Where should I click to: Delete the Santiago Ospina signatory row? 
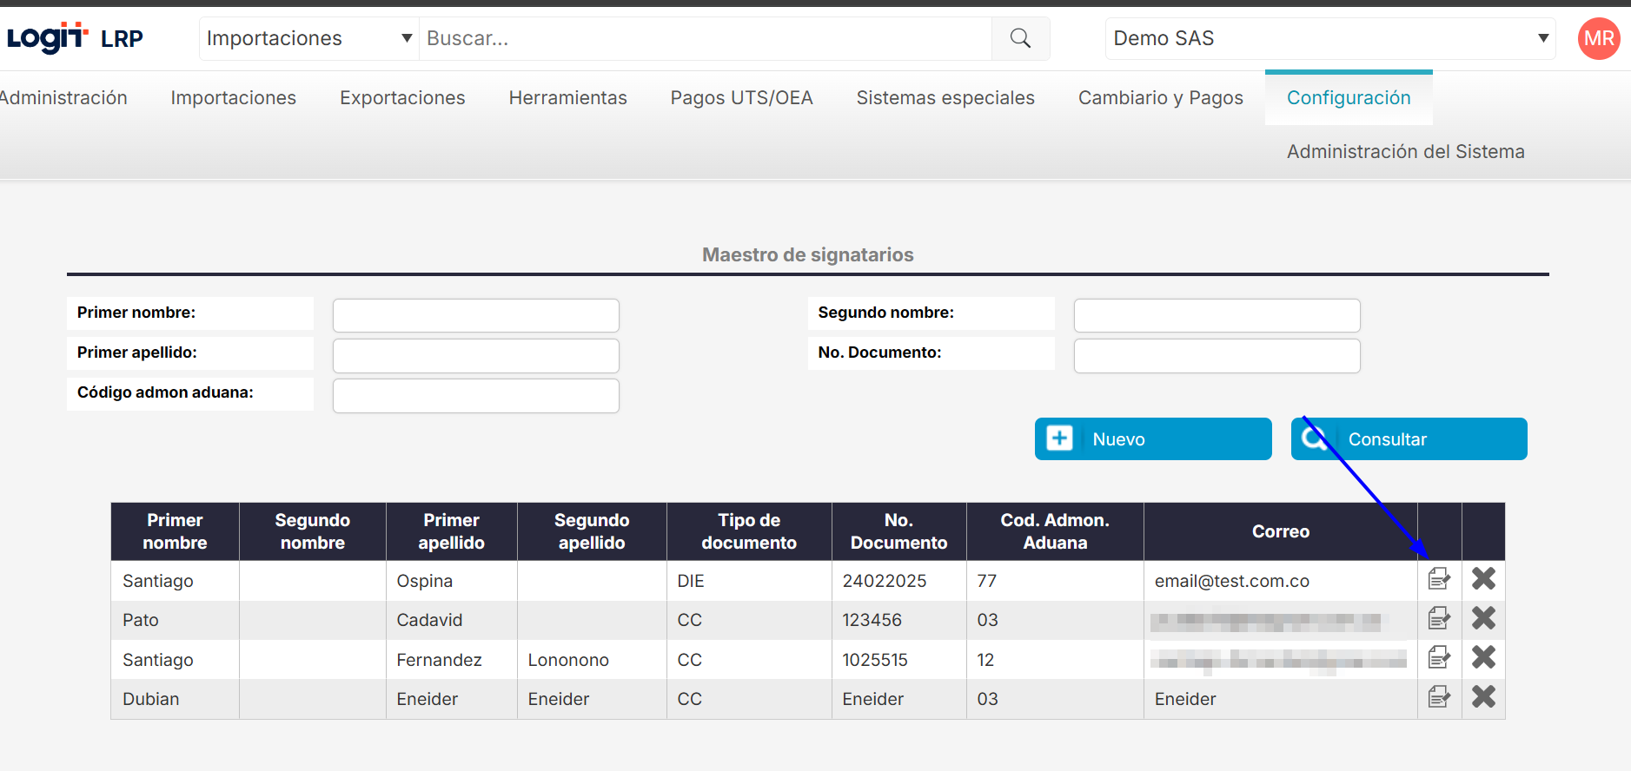(1483, 579)
